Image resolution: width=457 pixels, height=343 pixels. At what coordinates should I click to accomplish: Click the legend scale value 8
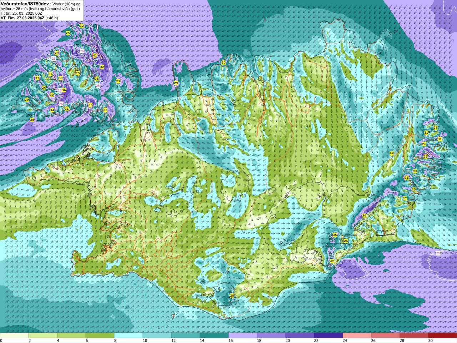pos(116,340)
